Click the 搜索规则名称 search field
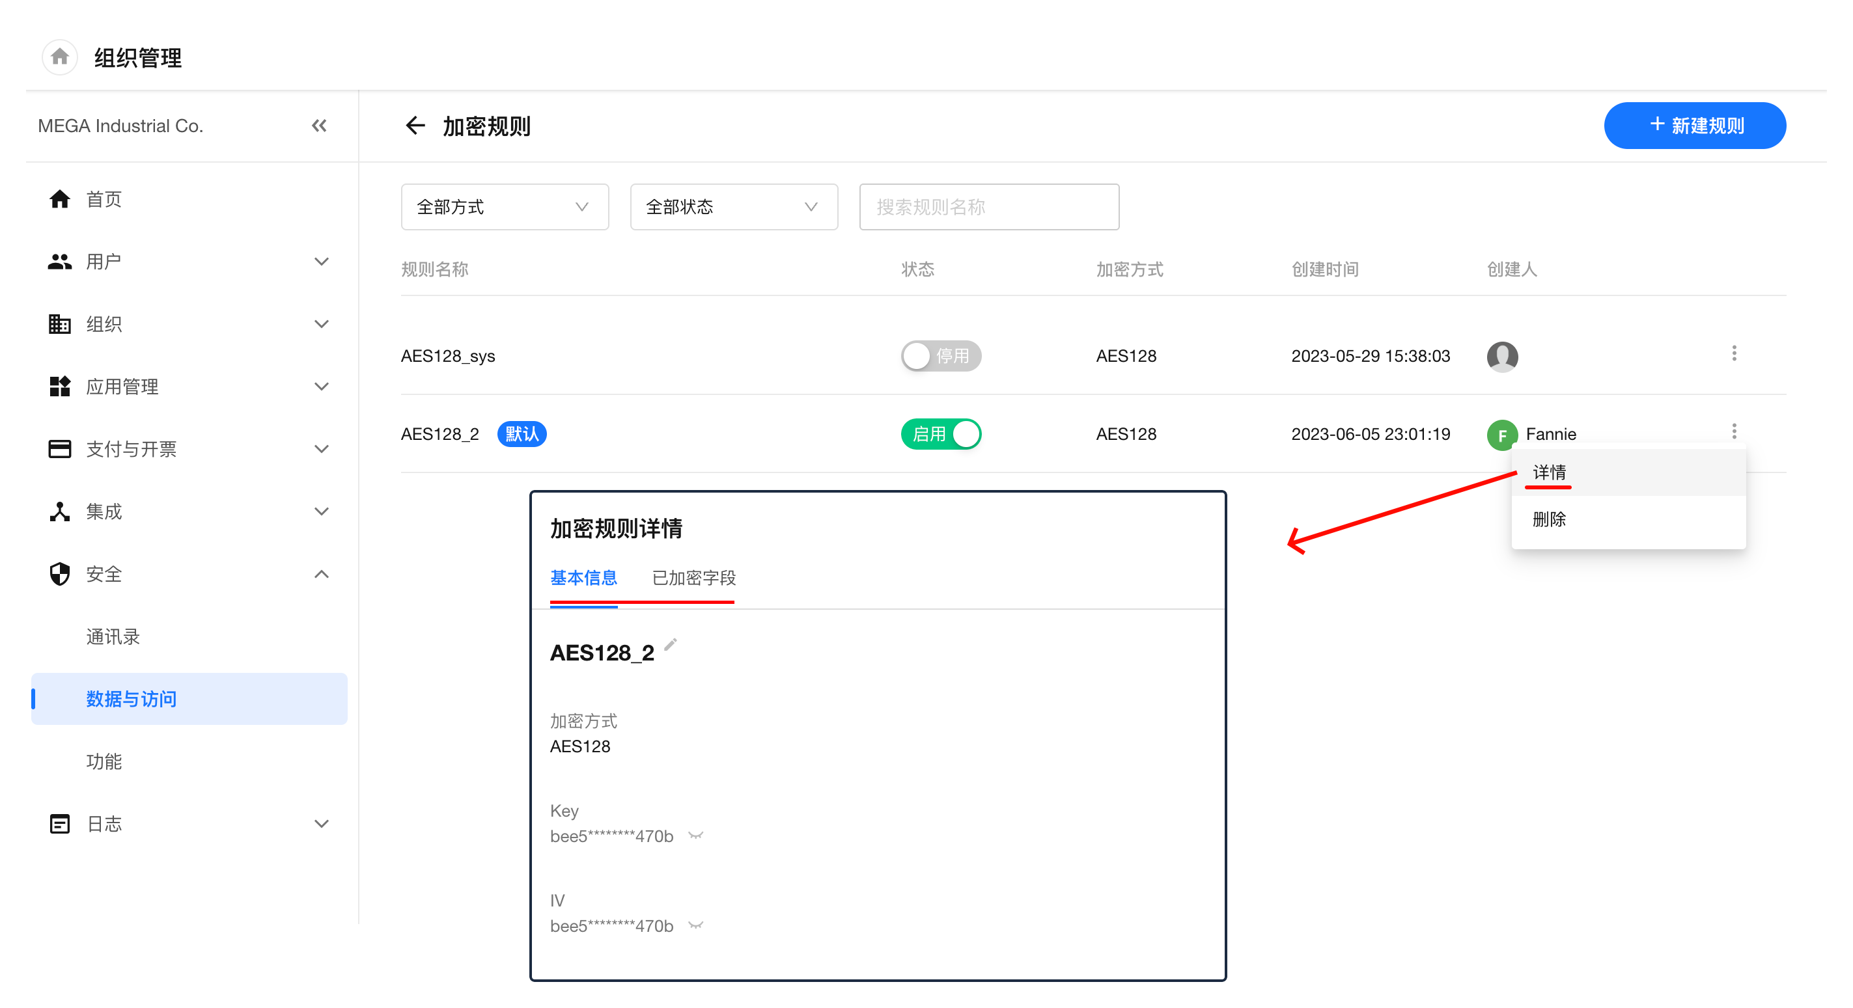Screen dimensions: 1853x1008 pos(988,207)
